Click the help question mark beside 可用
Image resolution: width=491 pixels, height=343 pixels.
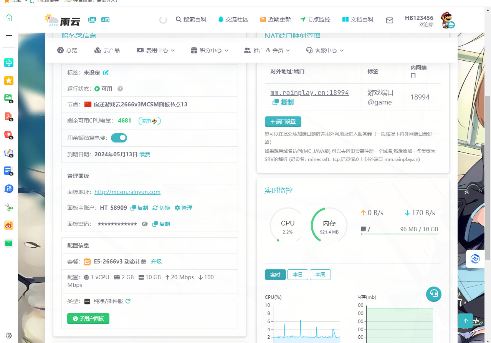click(120, 89)
